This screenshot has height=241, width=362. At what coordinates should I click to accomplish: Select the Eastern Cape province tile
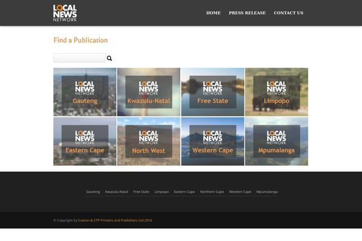click(85, 142)
